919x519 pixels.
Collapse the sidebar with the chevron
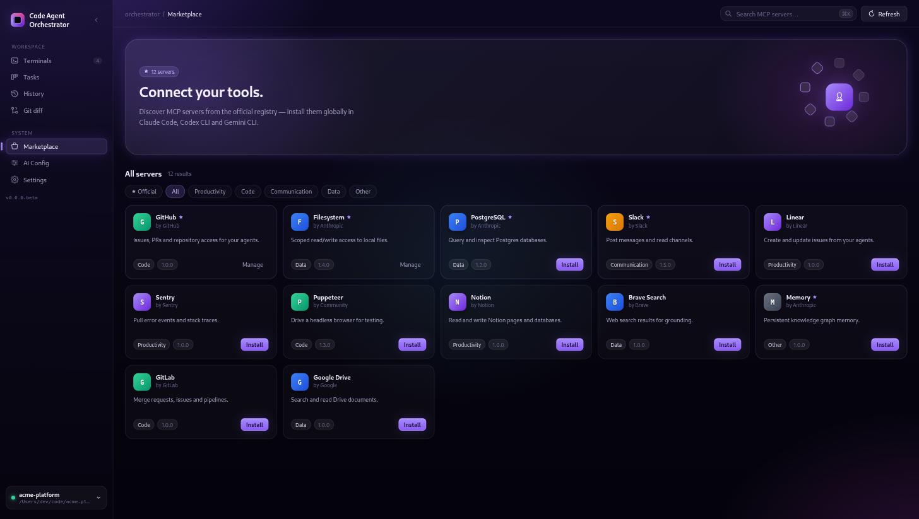point(96,20)
